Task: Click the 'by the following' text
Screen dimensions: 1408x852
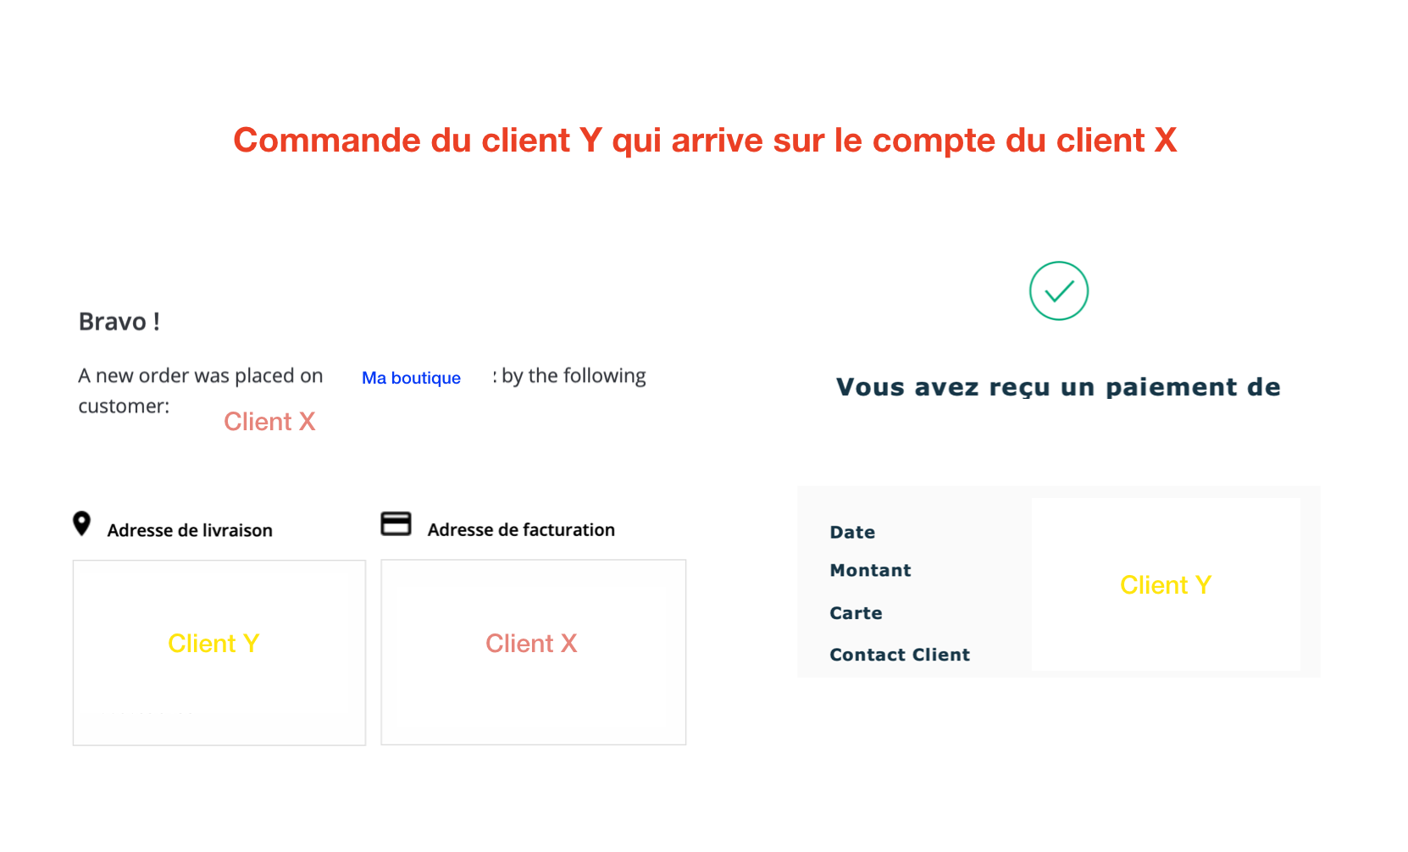Action: [x=574, y=376]
